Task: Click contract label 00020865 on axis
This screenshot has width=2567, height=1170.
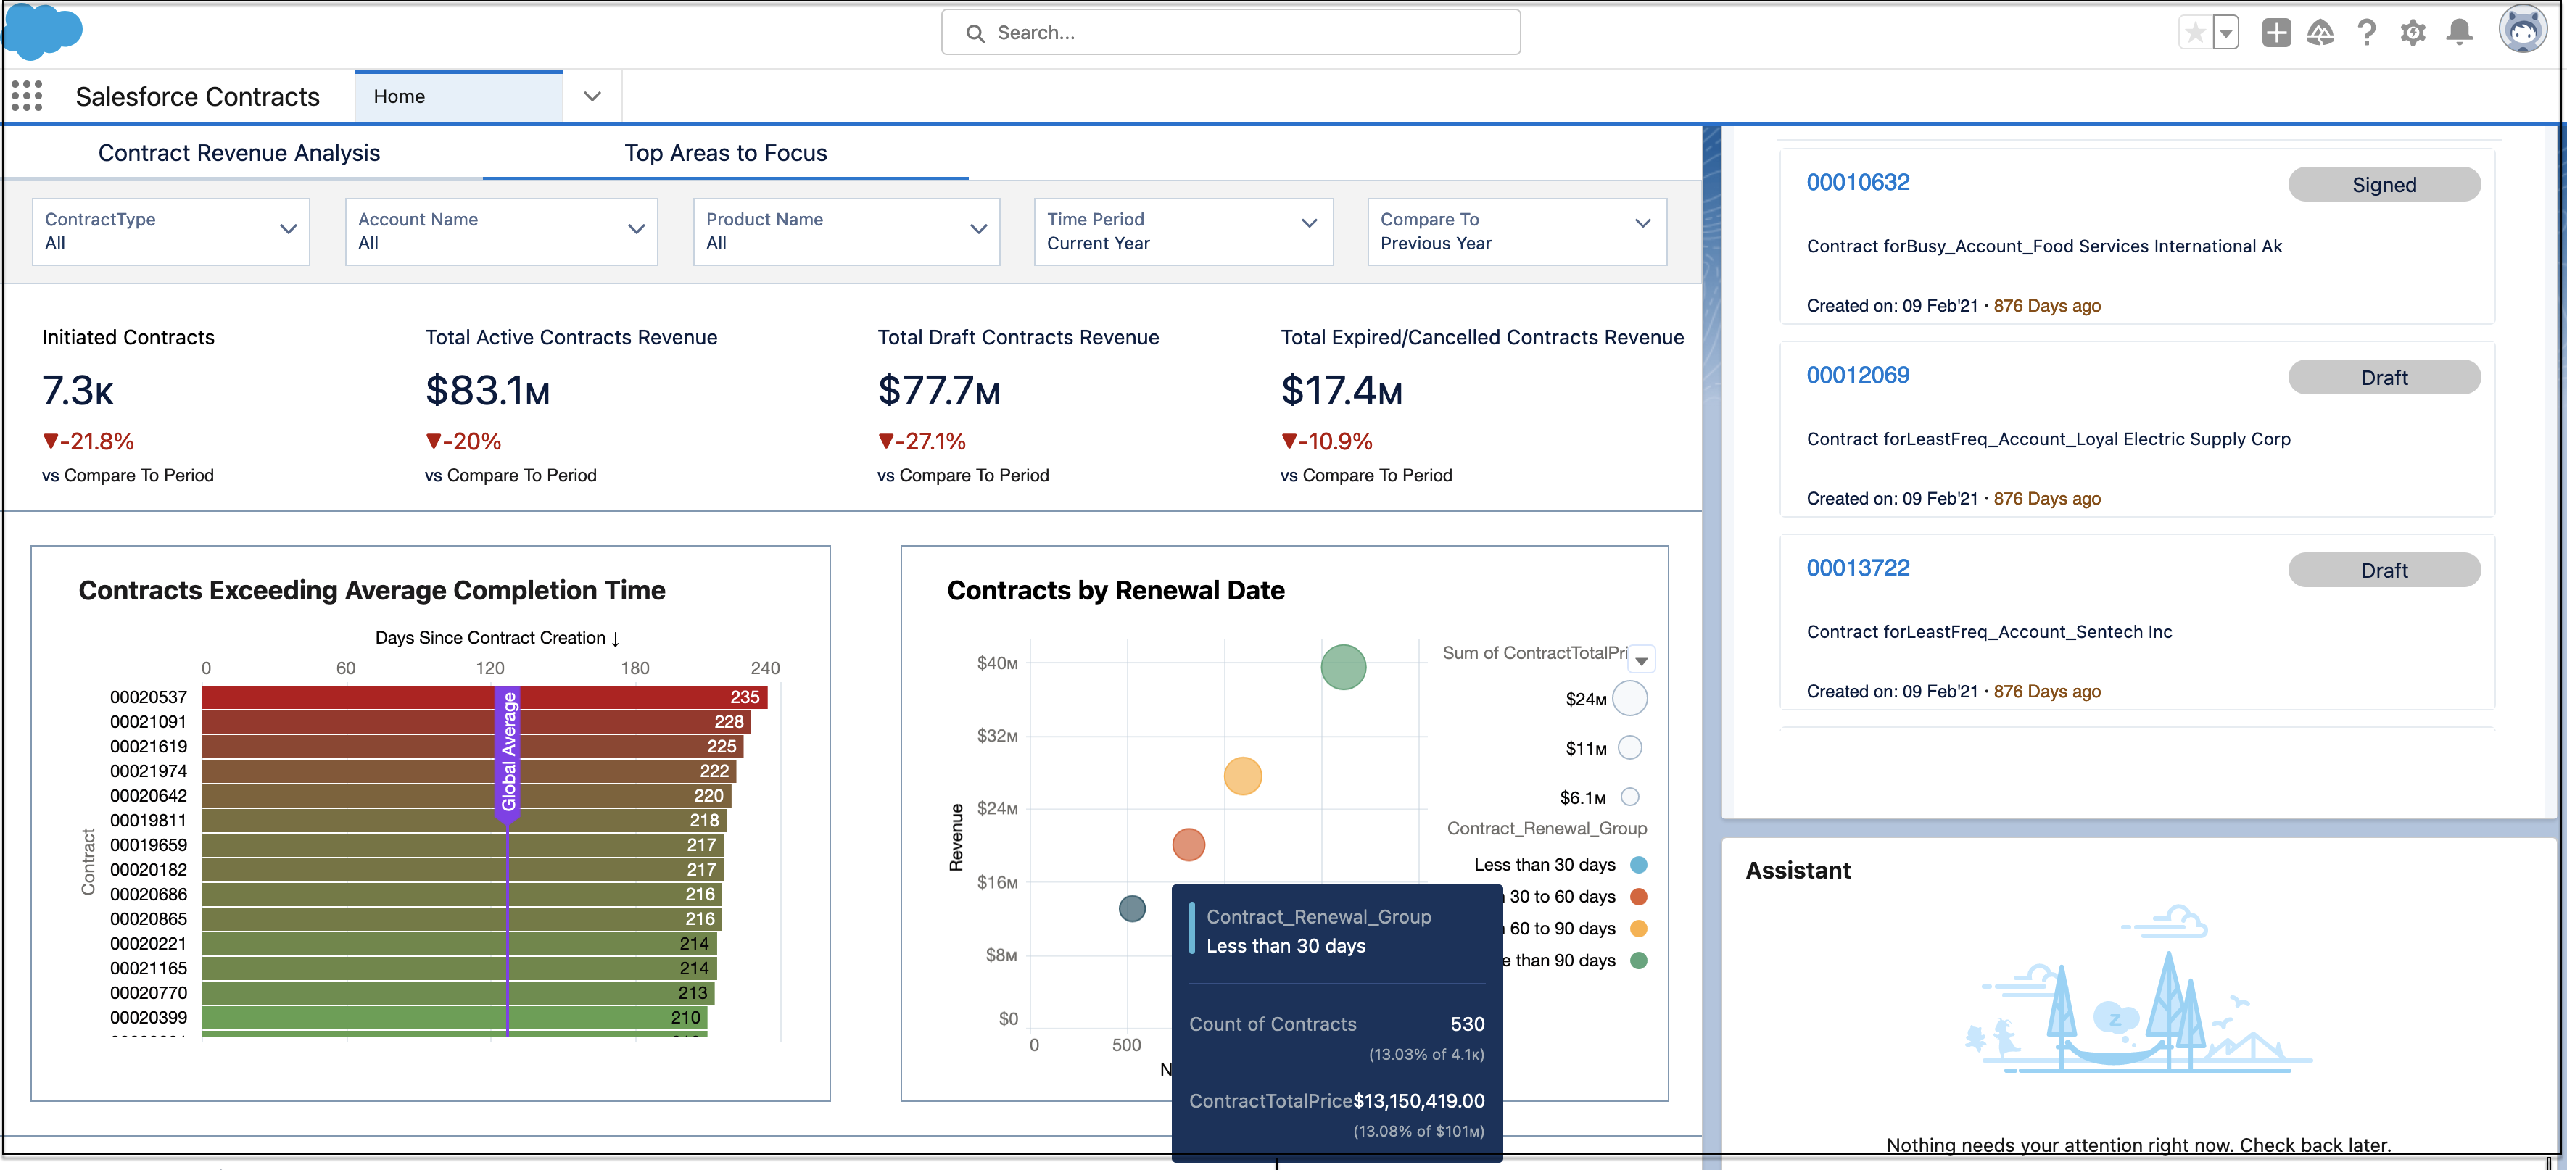Action: click(149, 919)
